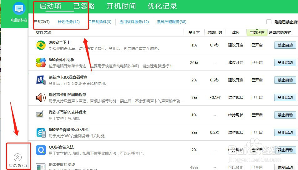Click the 迅雷关联启动项 icon
The width and height of the screenshot is (298, 170).
[x=41, y=167]
